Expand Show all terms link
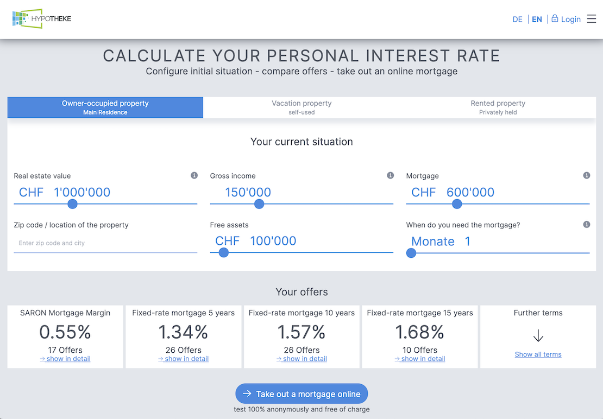This screenshot has width=603, height=419. point(538,354)
